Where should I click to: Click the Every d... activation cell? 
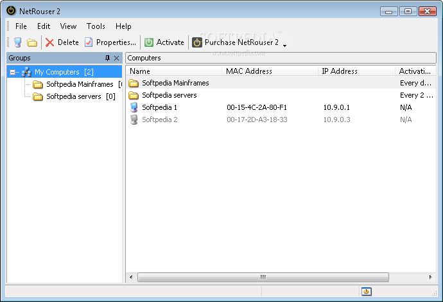(x=415, y=83)
